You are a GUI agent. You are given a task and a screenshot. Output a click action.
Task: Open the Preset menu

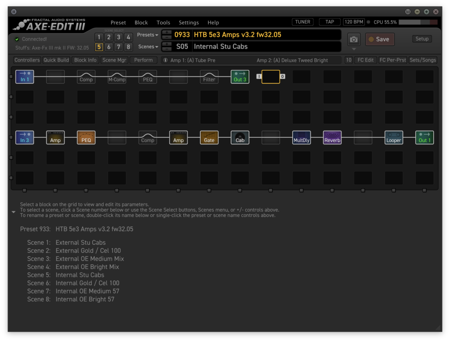(118, 23)
